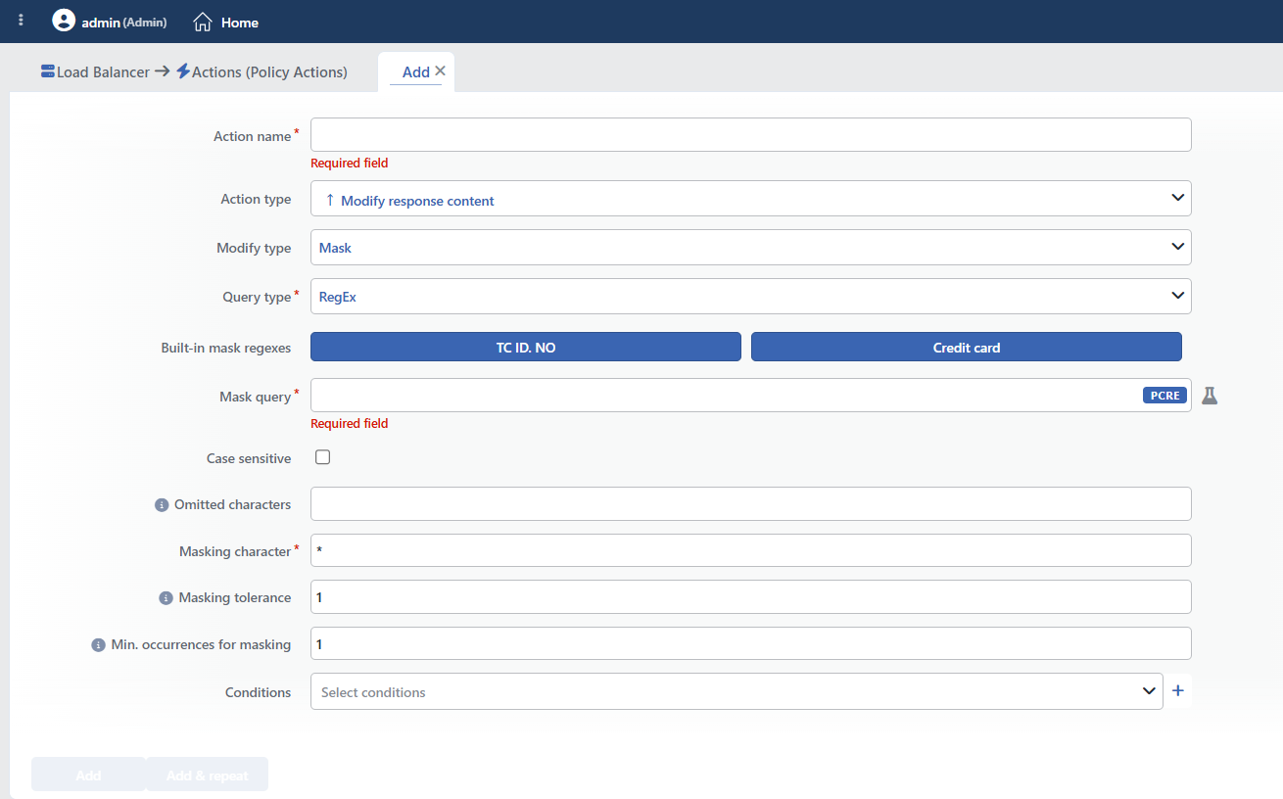
Task: Focus the Mask query input field
Action: click(x=750, y=396)
